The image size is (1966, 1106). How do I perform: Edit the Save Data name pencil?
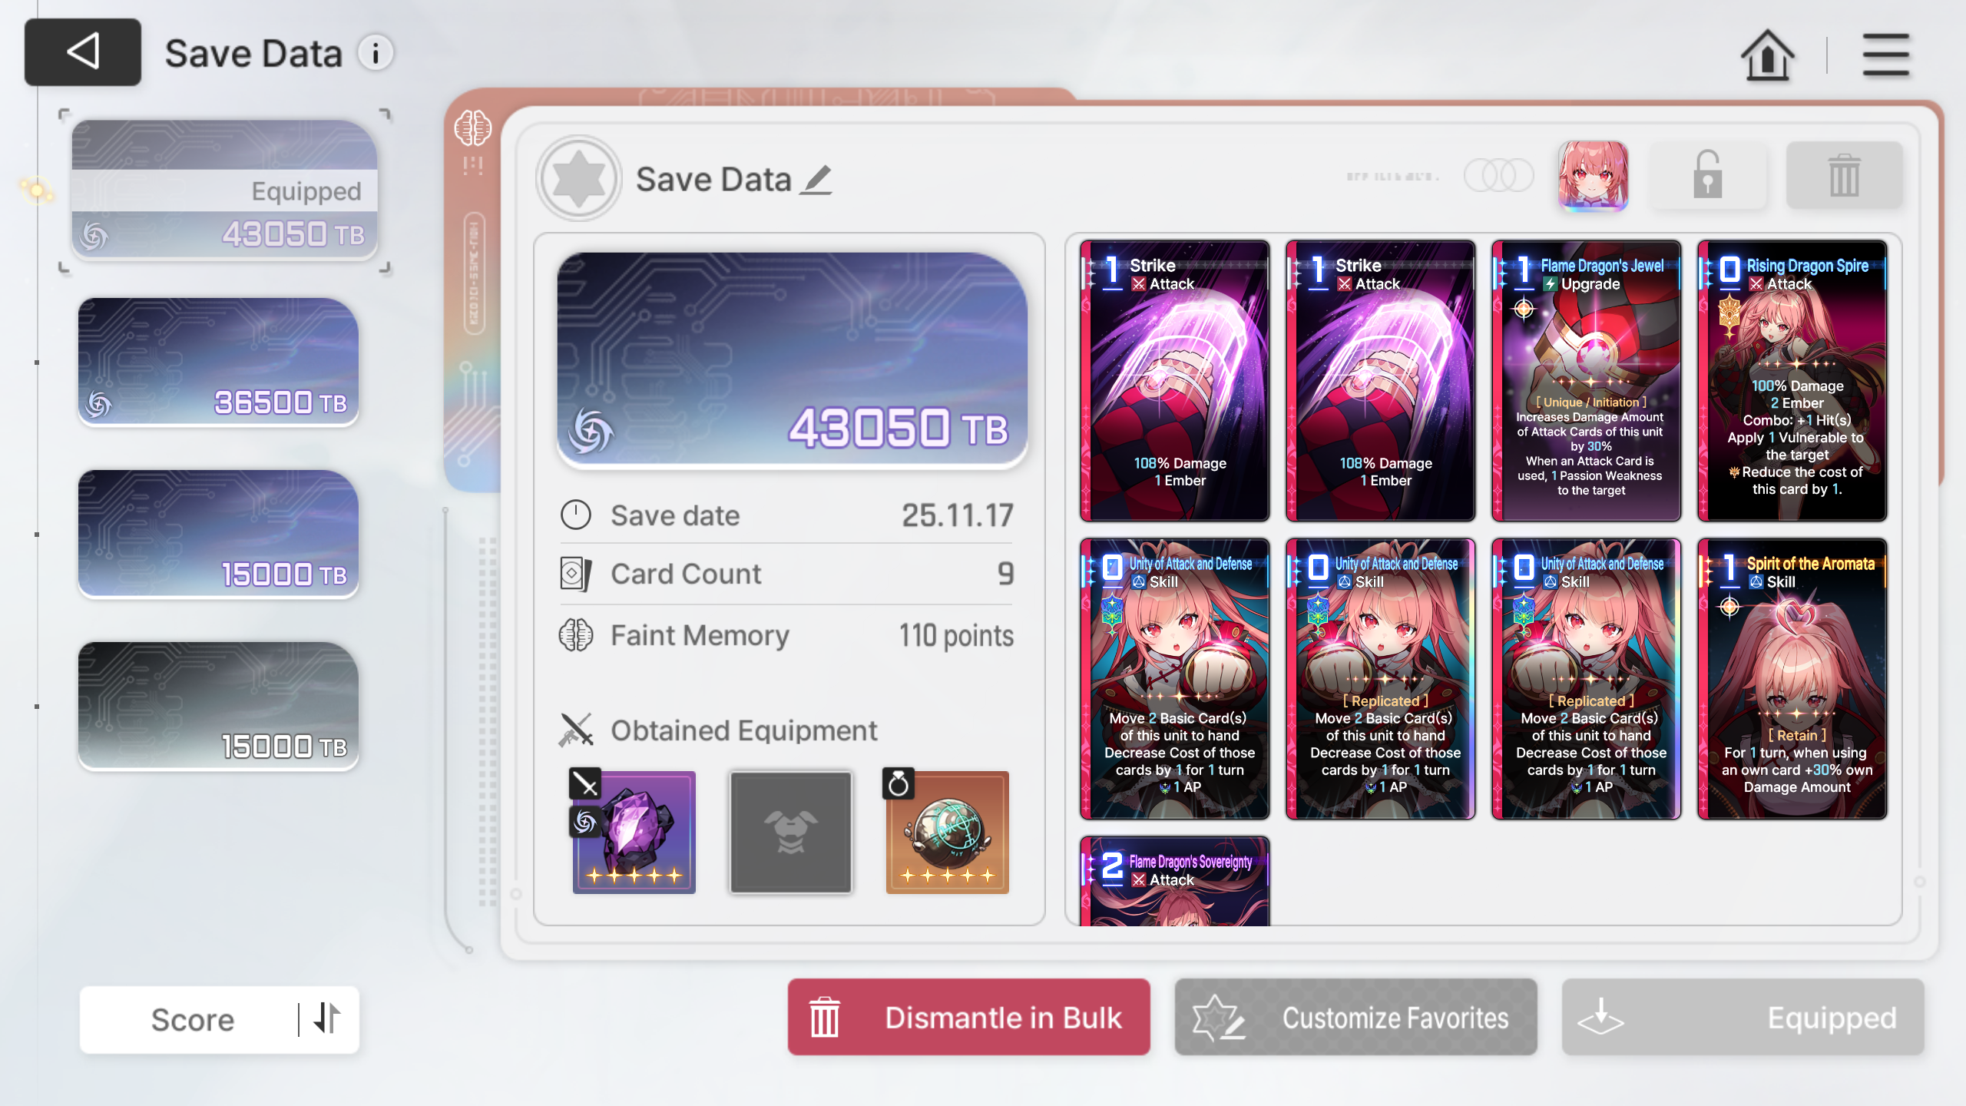click(x=816, y=180)
